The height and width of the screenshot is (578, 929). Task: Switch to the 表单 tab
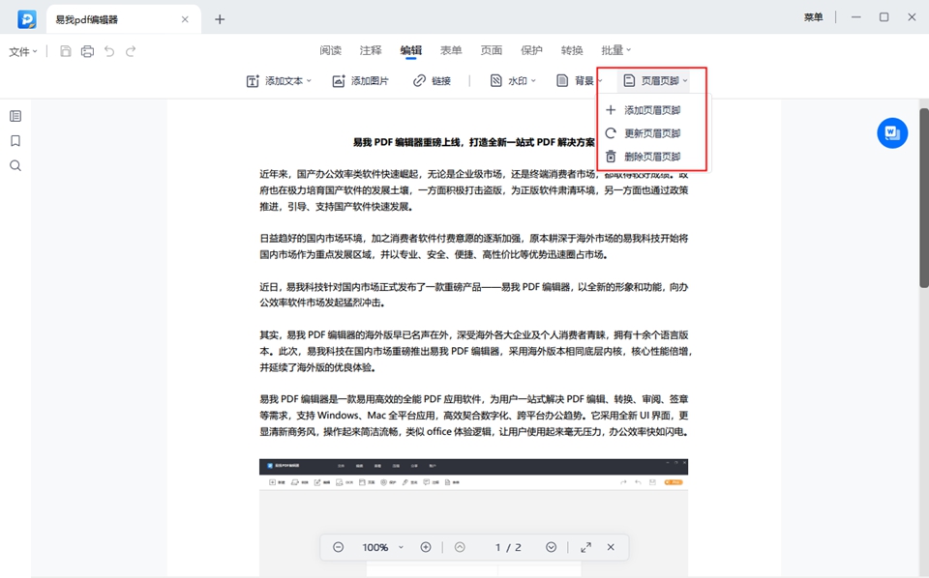[451, 50]
